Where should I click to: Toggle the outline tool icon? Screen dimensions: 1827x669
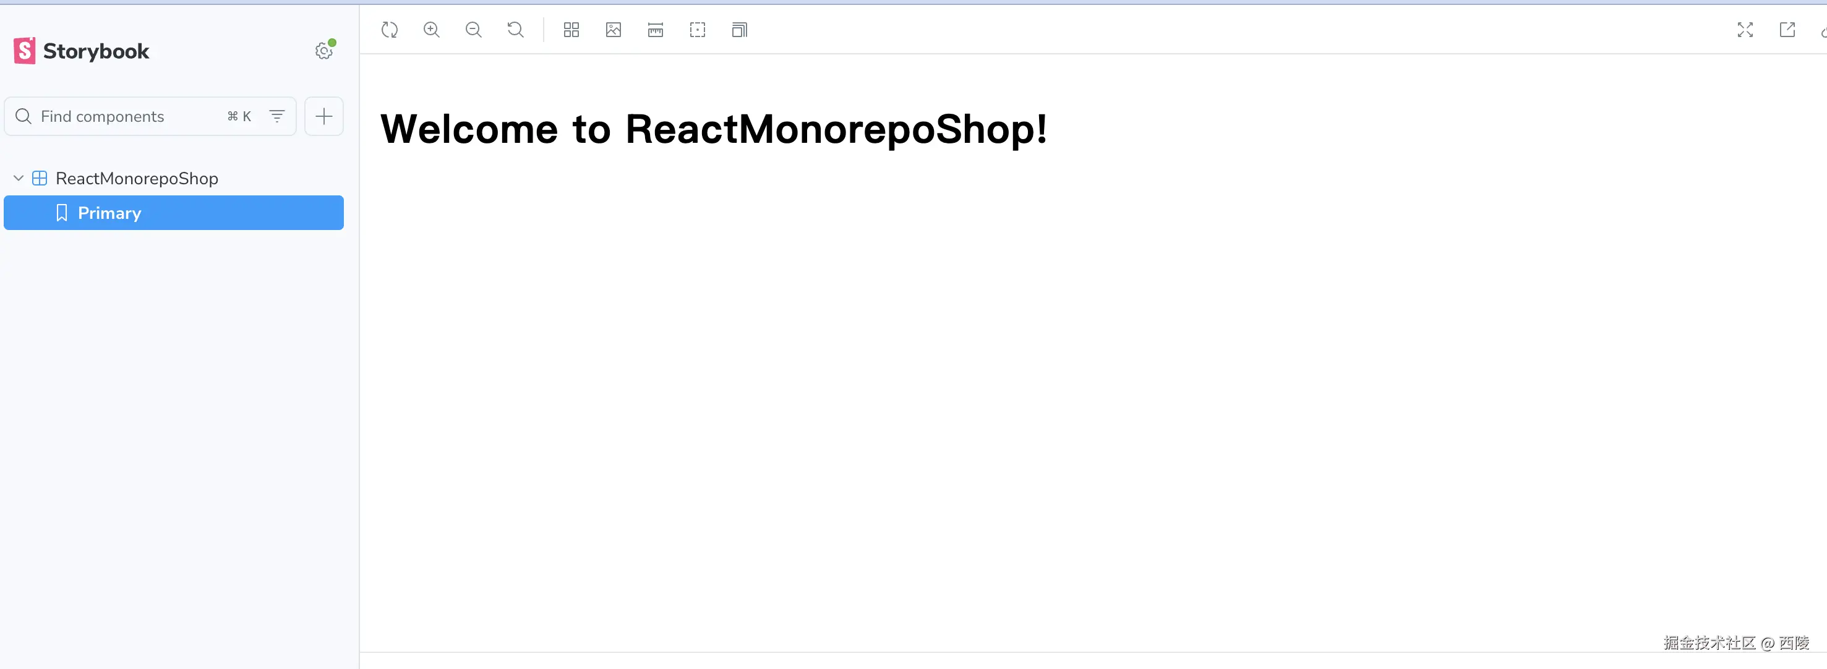click(697, 30)
